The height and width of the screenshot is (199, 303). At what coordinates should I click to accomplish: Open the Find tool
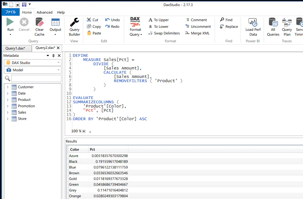coord(226,20)
